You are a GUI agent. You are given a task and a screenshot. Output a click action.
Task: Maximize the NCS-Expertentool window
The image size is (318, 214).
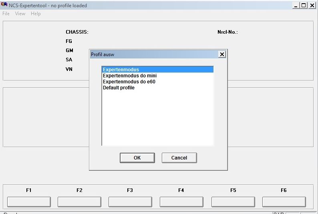[304, 6]
